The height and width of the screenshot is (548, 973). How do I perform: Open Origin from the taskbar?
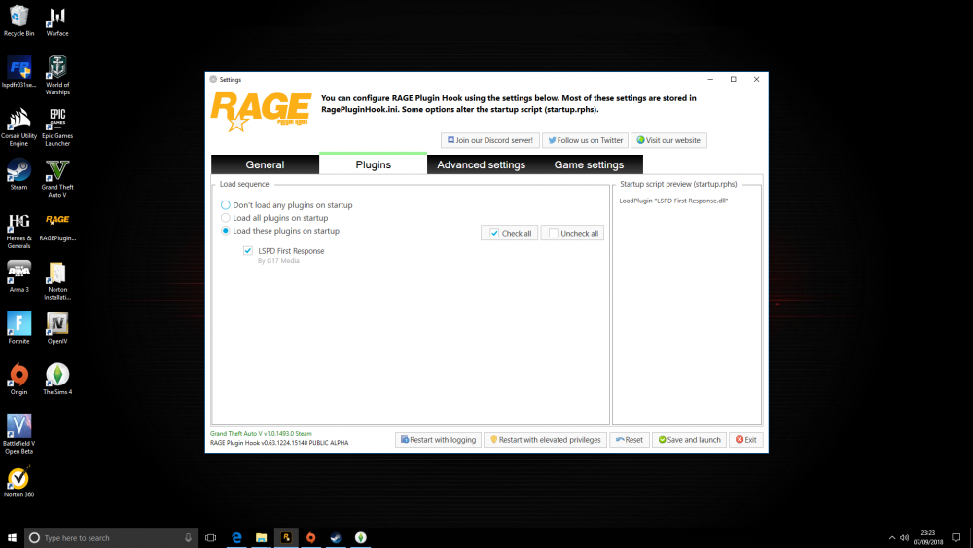click(x=311, y=537)
